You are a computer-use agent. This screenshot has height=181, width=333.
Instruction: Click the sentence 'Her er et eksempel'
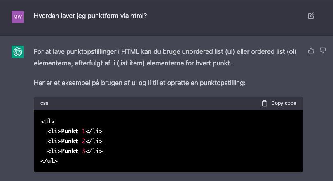(140, 83)
